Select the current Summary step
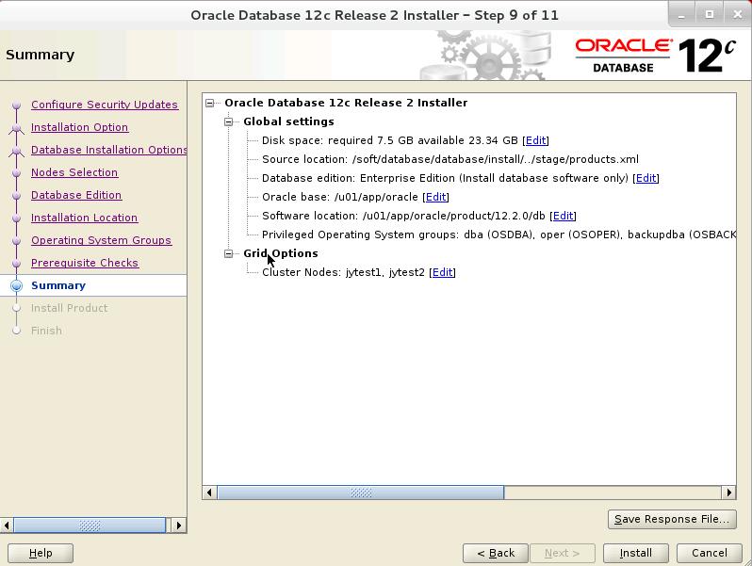Image resolution: width=752 pixels, height=566 pixels. point(58,285)
